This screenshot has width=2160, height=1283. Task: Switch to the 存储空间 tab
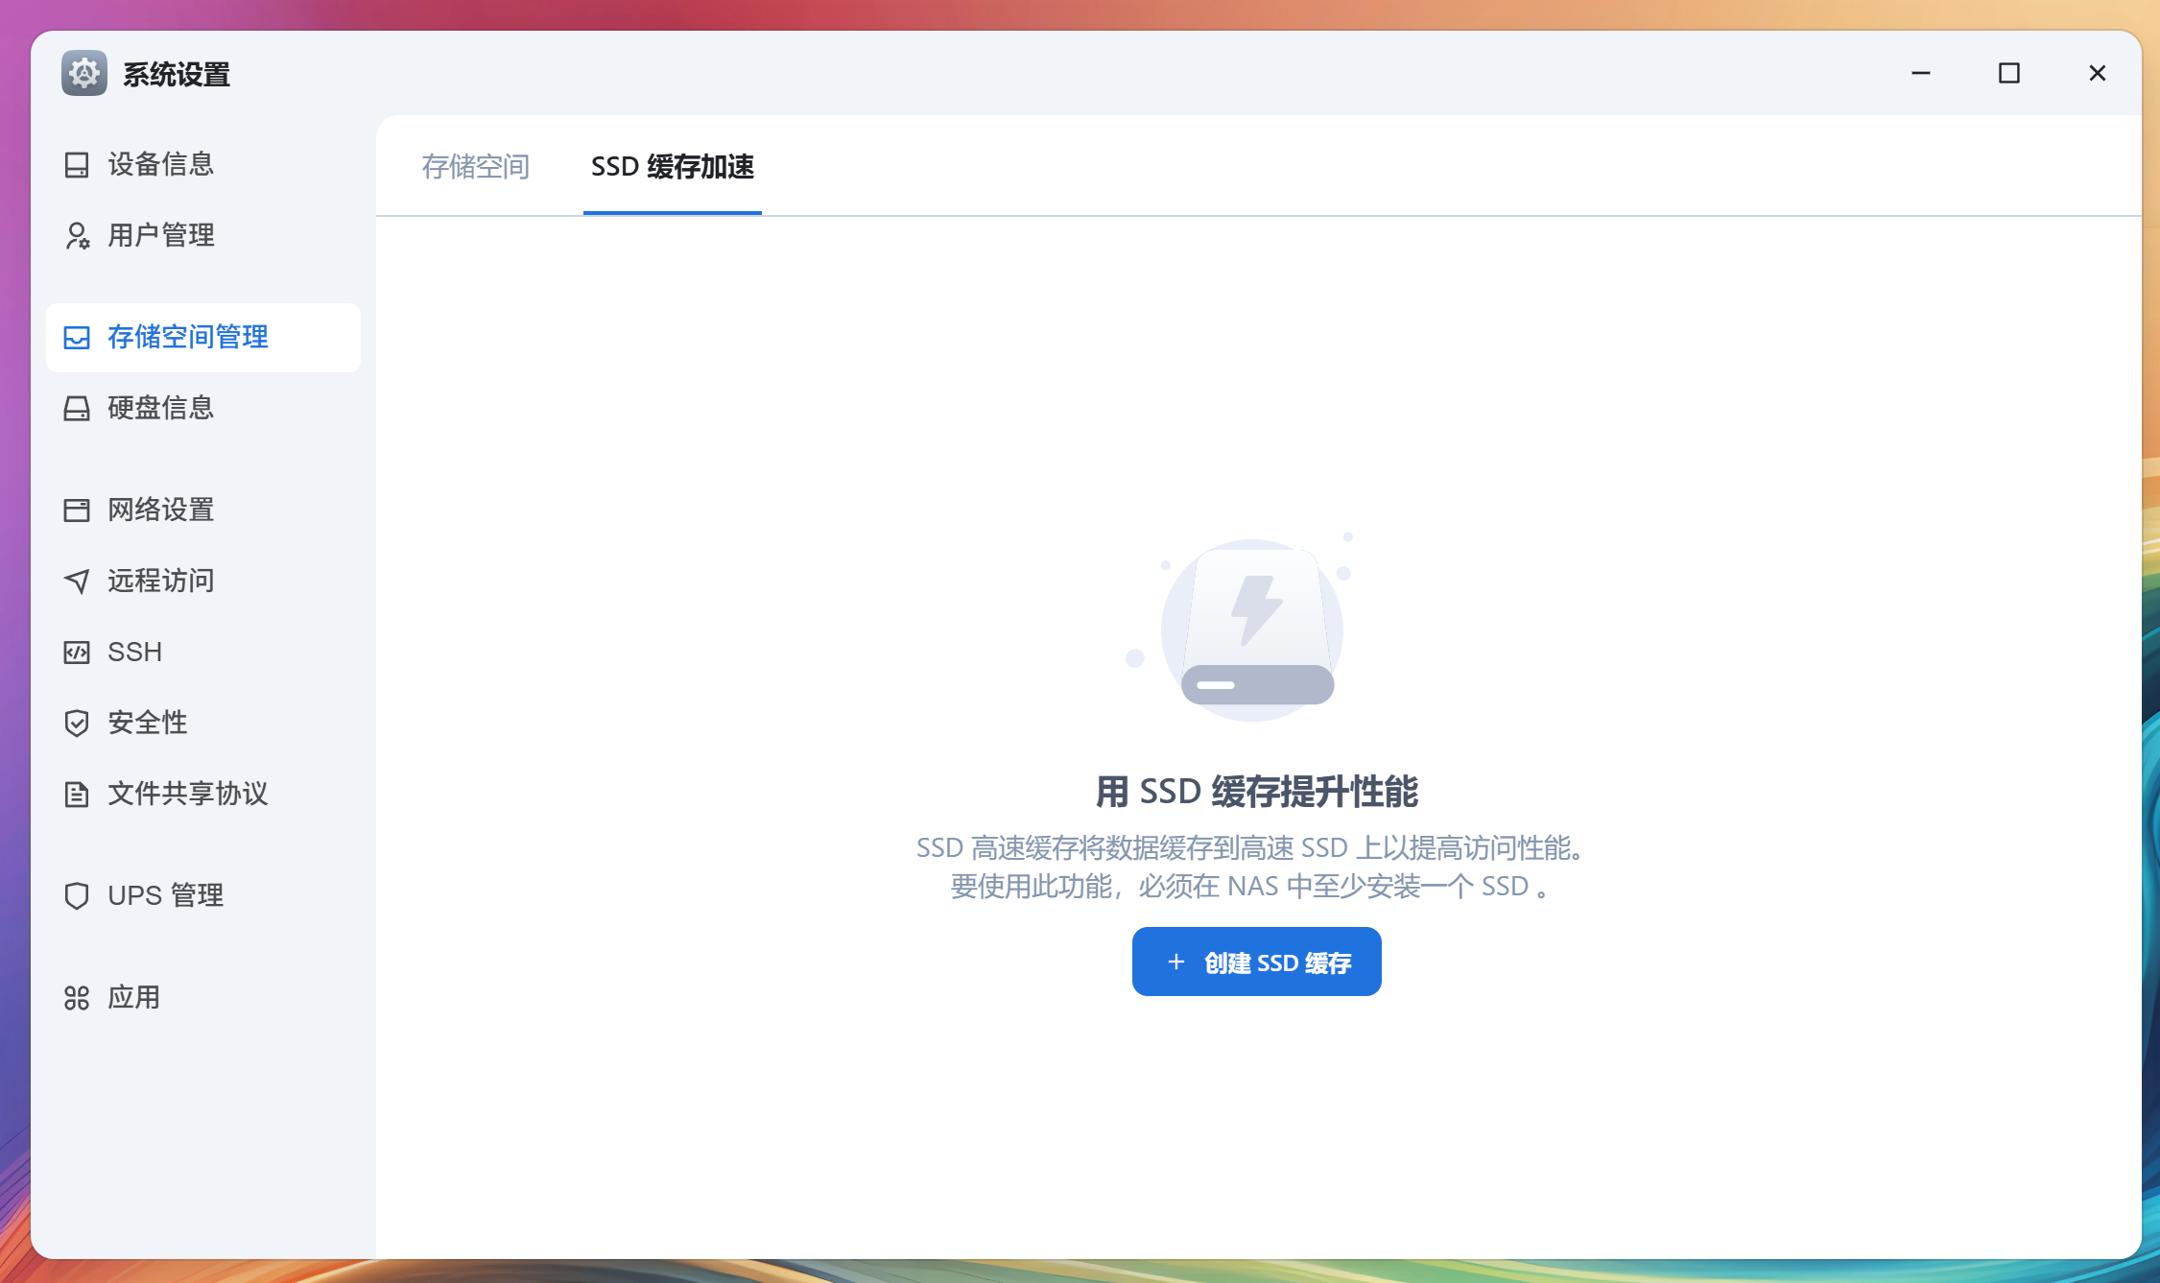click(x=477, y=167)
